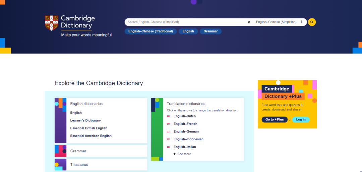Open Essential American English link

point(91,136)
